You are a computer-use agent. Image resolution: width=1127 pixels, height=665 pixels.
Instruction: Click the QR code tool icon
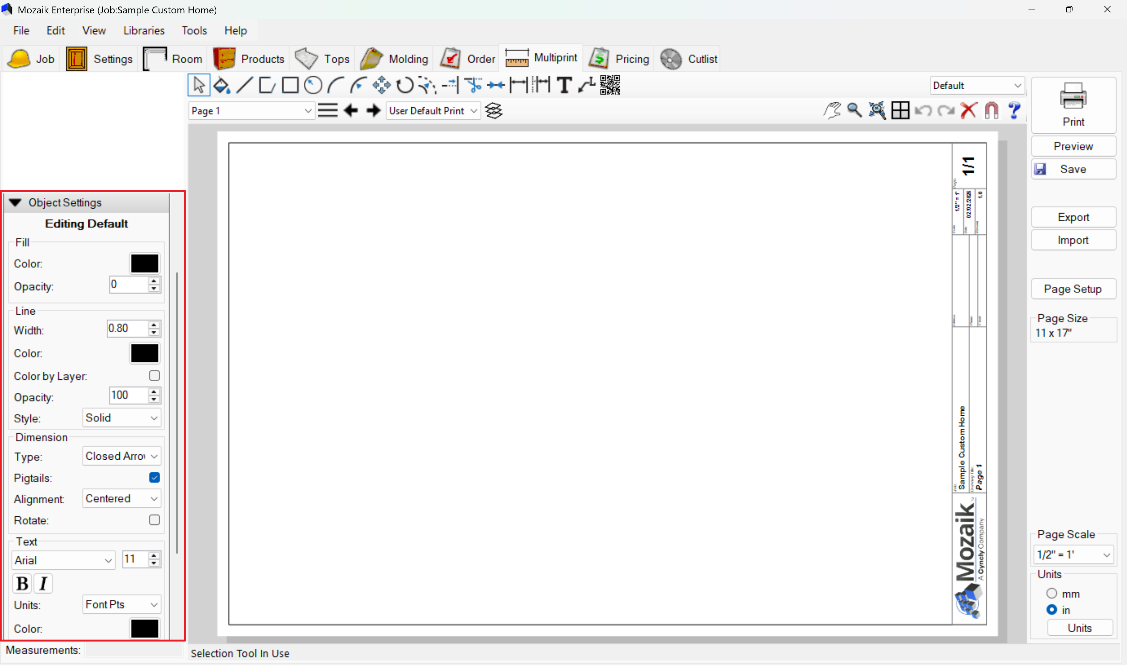(610, 85)
